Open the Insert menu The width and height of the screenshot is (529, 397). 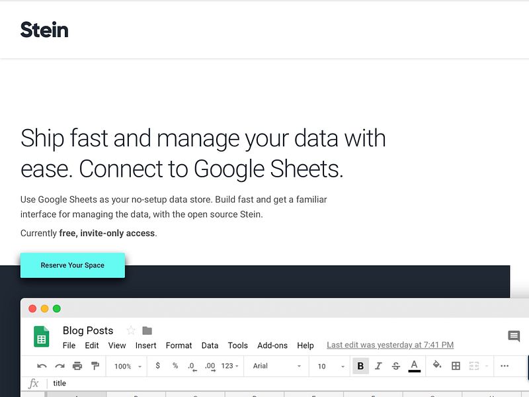tap(145, 345)
